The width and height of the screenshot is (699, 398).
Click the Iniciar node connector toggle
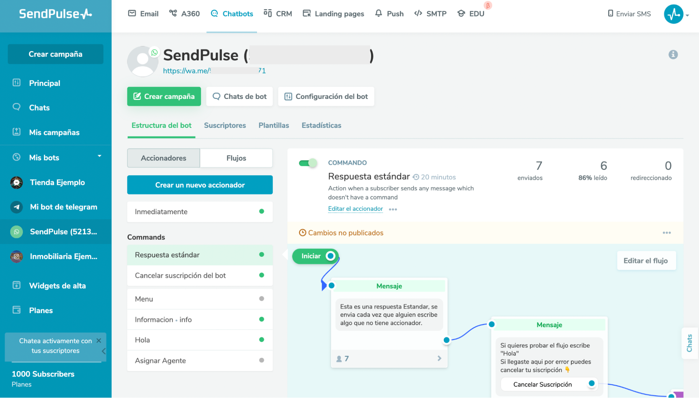tap(330, 256)
